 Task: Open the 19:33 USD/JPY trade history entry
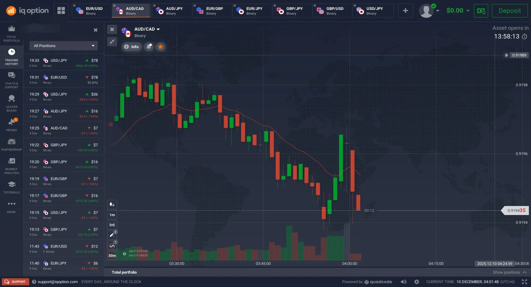click(x=64, y=63)
